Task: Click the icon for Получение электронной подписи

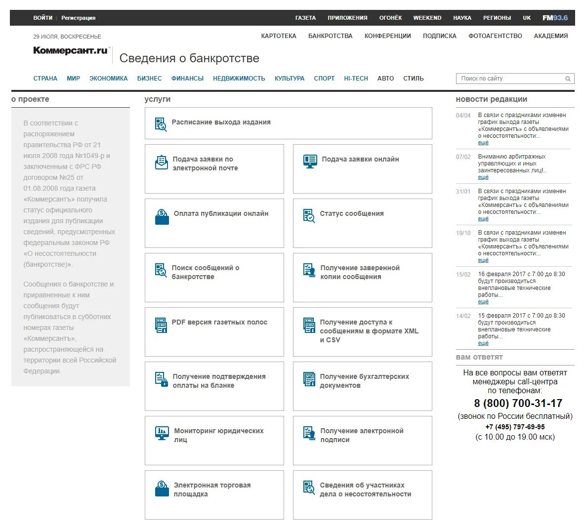Action: (x=309, y=433)
